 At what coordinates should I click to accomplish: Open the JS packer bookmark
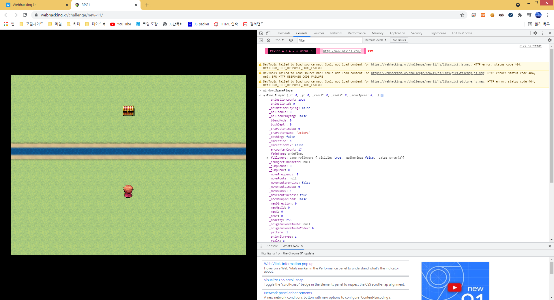coord(199,24)
